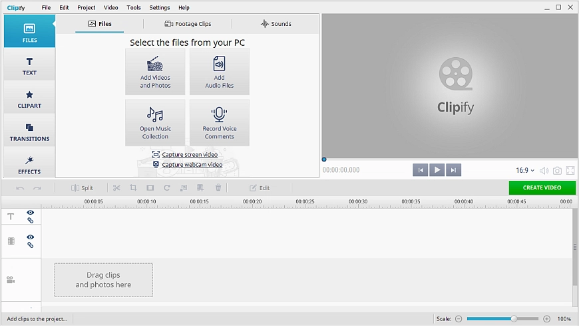This screenshot has width=579, height=327.
Task: Open the FILES sidebar panel
Action: tap(29, 31)
